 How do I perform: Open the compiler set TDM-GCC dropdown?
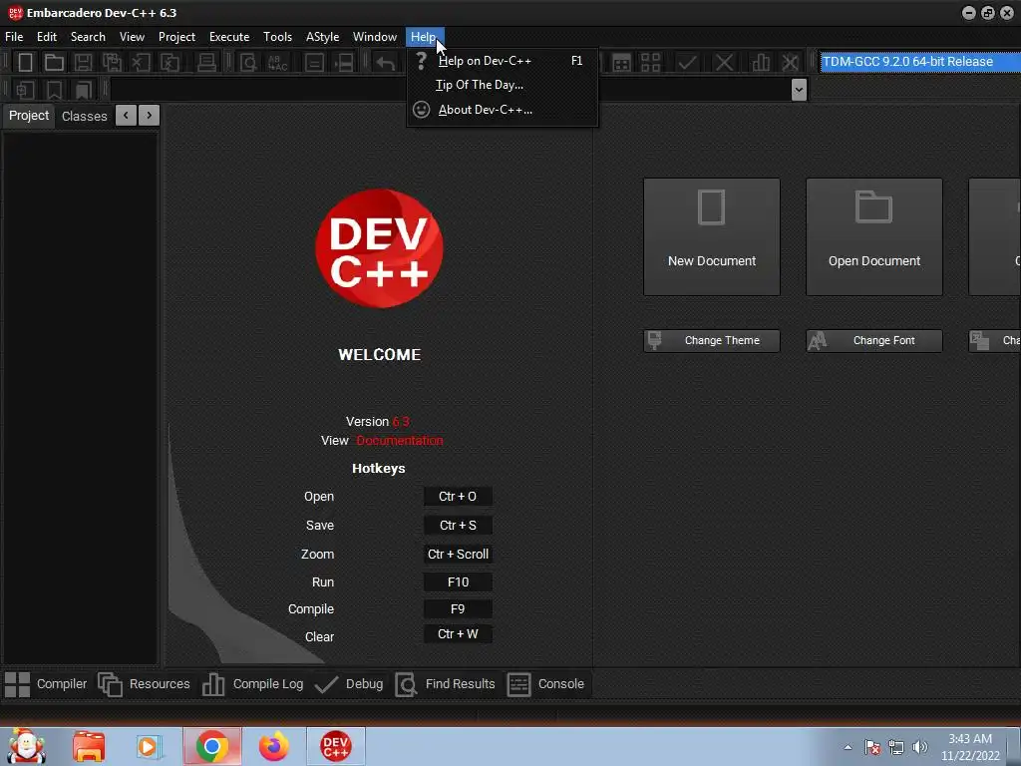920,62
